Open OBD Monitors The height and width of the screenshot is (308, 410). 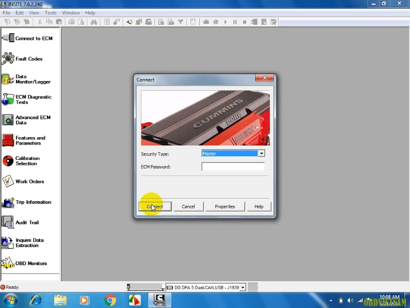24,263
